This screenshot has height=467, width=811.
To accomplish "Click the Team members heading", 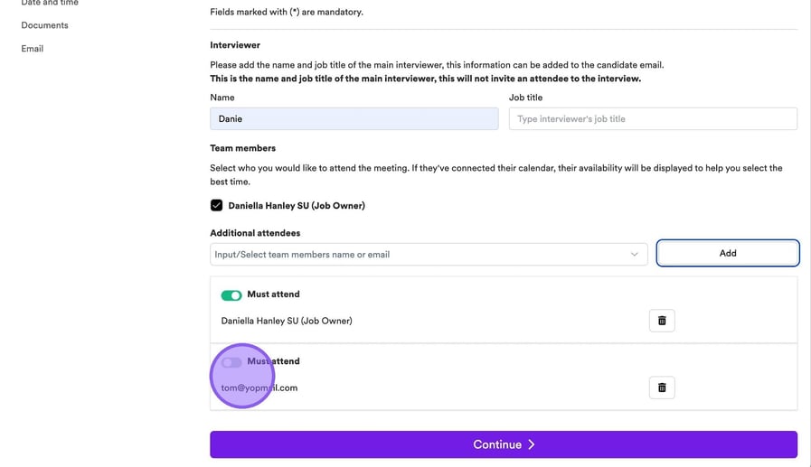I will pos(242,148).
